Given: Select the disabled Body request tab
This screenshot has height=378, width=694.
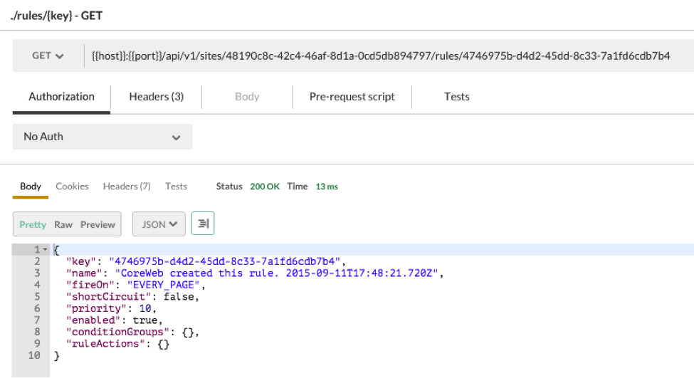Looking at the screenshot, I should 247,97.
